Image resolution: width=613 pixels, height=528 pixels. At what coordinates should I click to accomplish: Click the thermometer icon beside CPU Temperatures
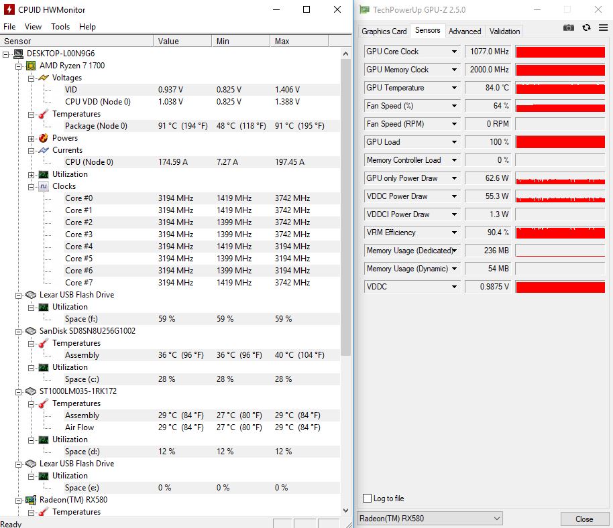(44, 114)
